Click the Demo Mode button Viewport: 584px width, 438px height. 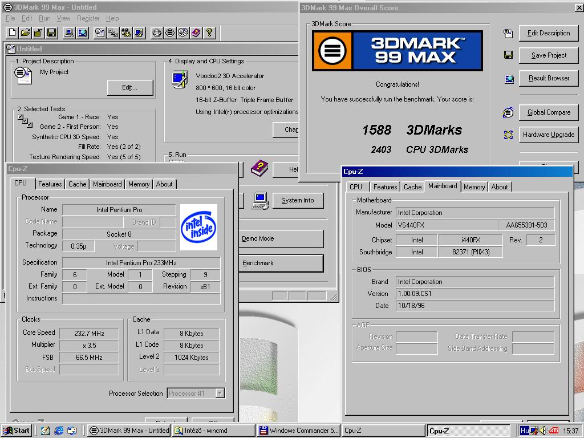pos(281,239)
